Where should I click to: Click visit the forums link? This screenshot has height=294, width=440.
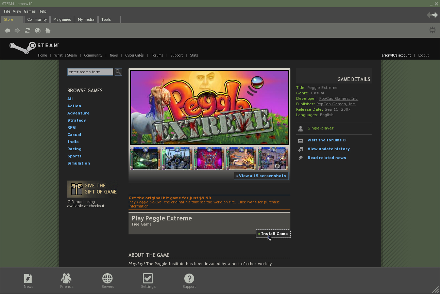click(327, 140)
